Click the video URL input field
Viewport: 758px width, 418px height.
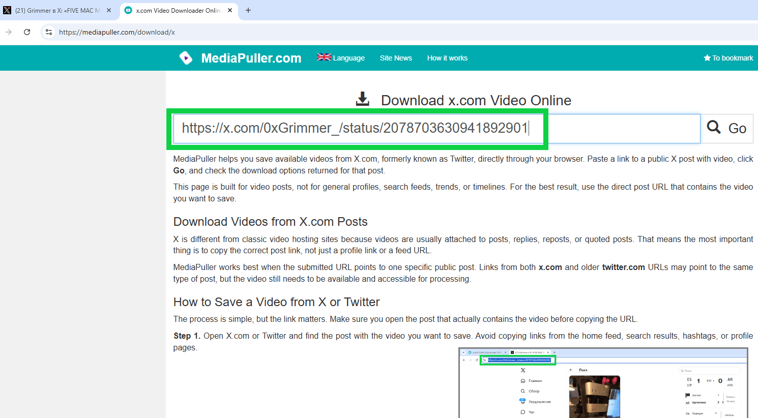click(x=437, y=128)
